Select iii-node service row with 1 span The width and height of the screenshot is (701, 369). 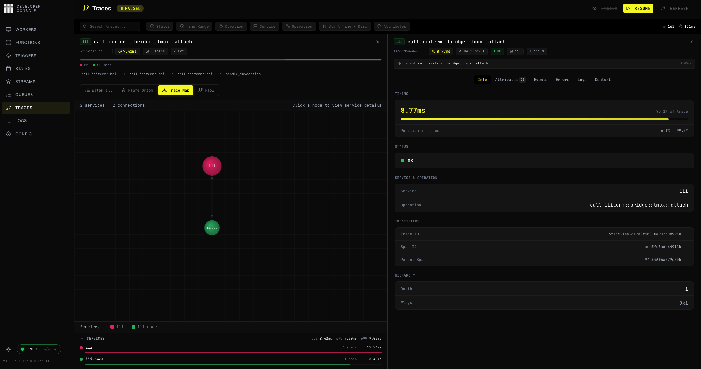point(231,361)
